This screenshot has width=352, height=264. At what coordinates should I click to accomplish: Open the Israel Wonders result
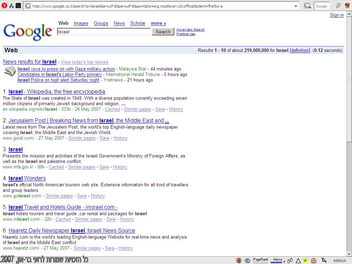click(27, 178)
